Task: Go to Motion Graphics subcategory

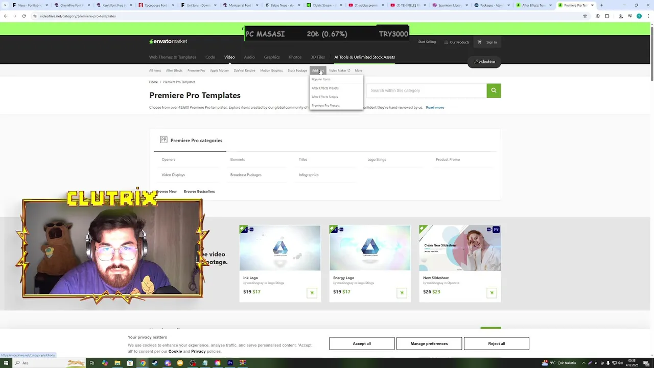Action: [271, 71]
